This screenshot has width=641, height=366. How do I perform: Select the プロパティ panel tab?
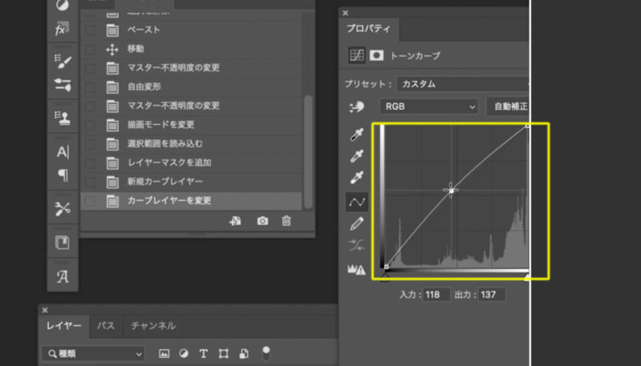[369, 29]
